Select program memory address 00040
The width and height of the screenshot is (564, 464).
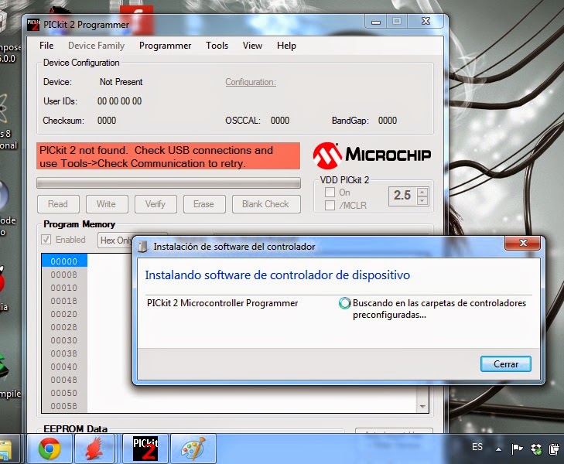tap(64, 367)
